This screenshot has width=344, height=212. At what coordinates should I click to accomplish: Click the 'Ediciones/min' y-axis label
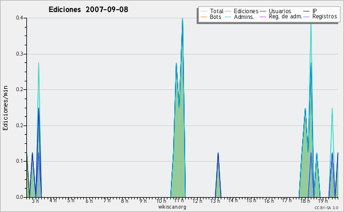point(5,108)
